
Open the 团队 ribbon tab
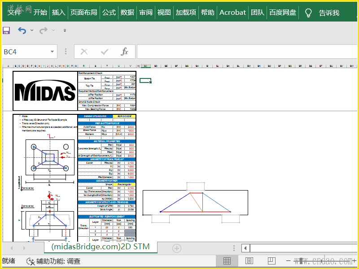coord(258,13)
